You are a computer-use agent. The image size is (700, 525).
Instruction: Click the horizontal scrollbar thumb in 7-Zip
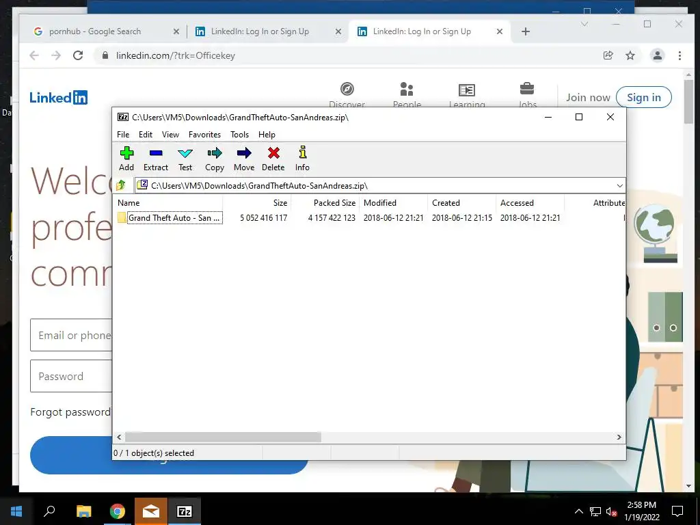coord(223,437)
